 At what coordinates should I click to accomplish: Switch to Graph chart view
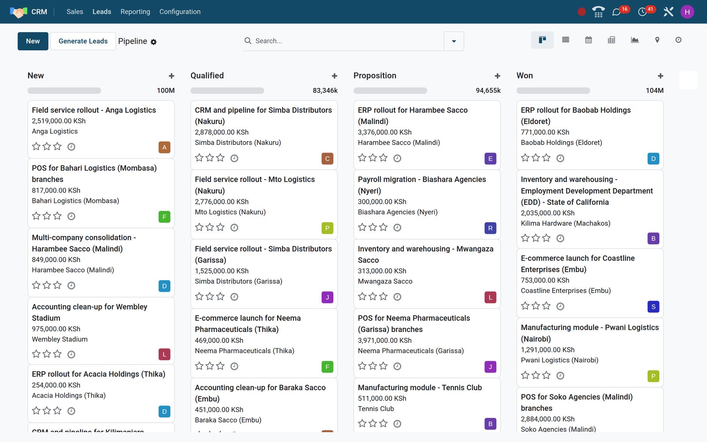635,40
